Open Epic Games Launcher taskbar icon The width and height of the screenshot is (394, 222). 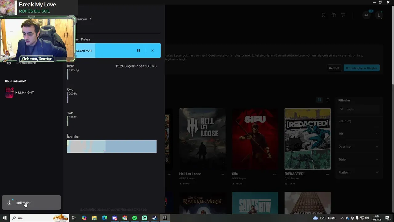point(165,218)
